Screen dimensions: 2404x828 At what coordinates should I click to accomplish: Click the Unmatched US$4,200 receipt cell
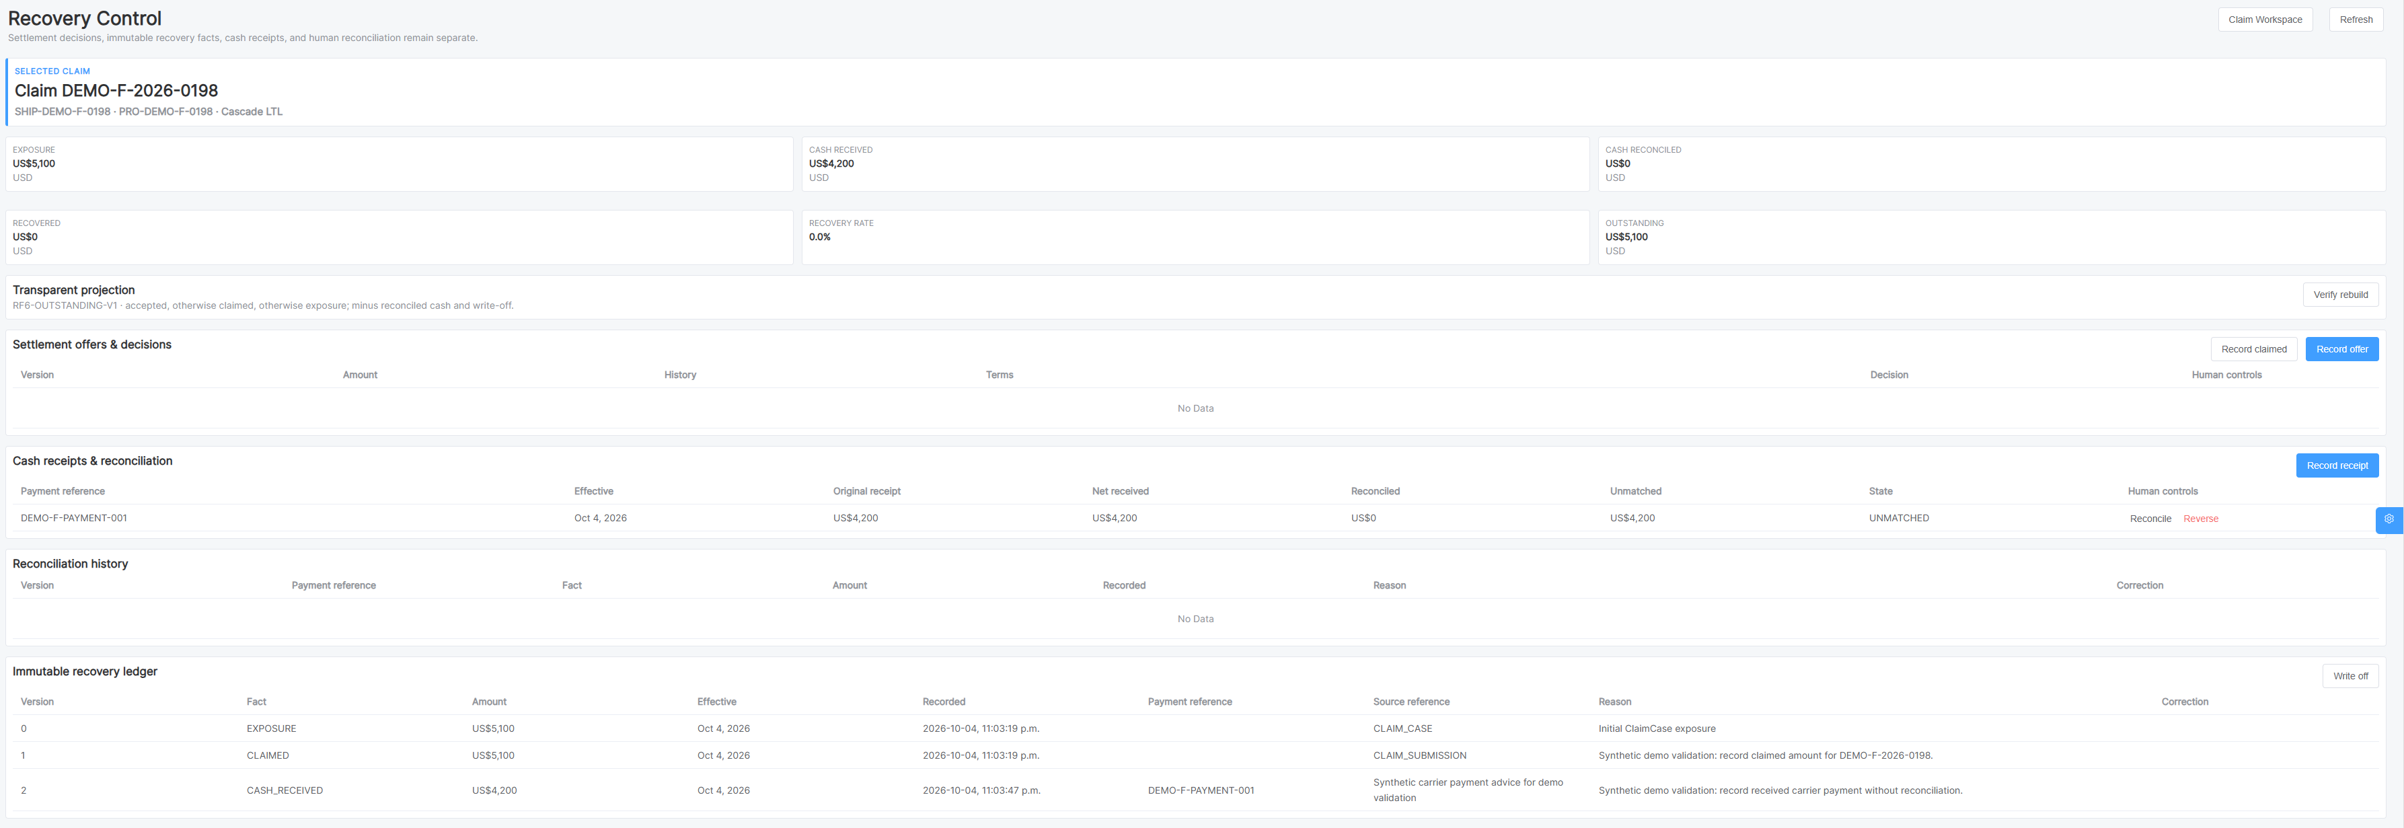point(1632,518)
